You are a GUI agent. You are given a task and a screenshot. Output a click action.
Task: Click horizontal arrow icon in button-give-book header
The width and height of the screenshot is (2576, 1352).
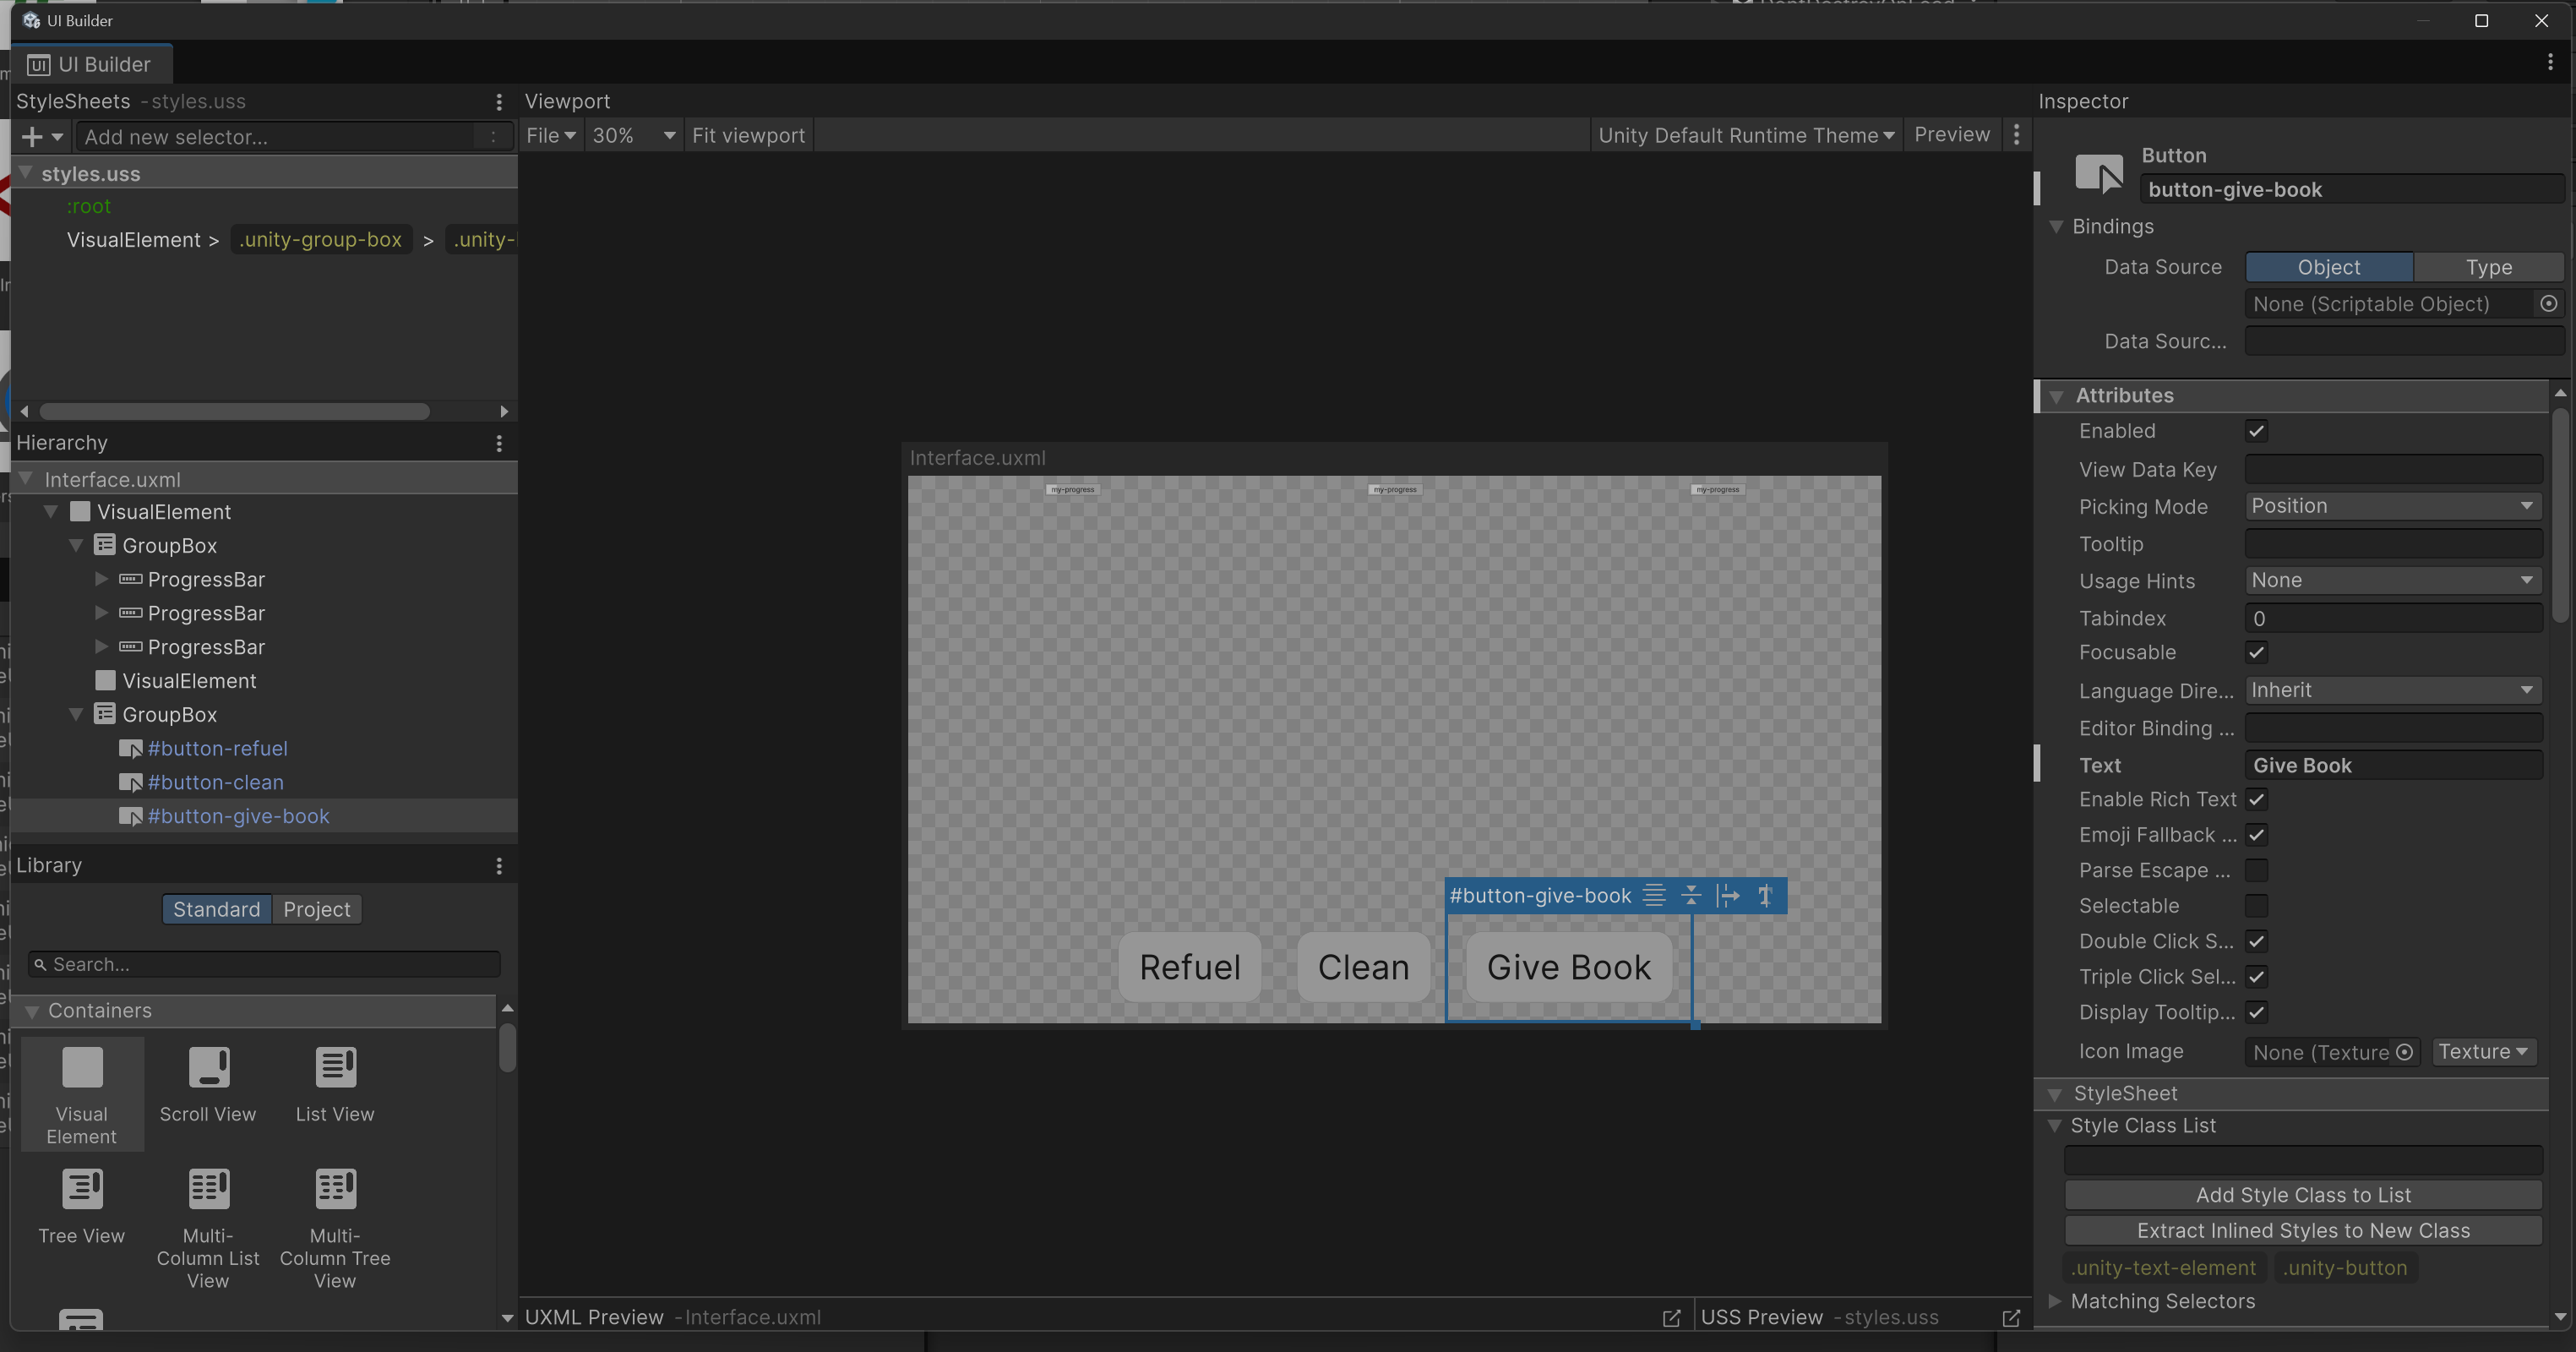coord(1728,895)
